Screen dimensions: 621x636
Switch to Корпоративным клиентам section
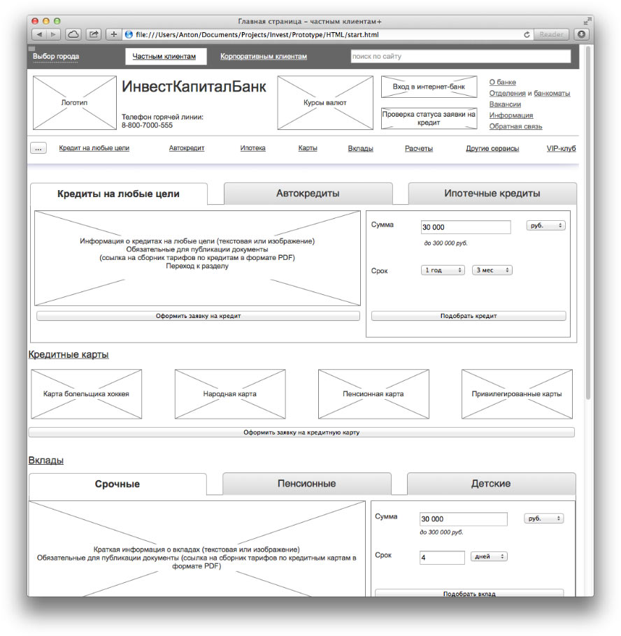pyautogui.click(x=263, y=56)
